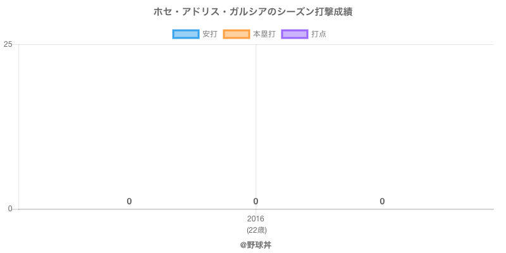
Task: Toggle the 打点 series via its legend text
Action: coord(319,34)
